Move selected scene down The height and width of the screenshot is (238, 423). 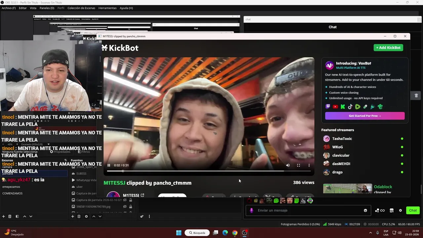coord(31,217)
